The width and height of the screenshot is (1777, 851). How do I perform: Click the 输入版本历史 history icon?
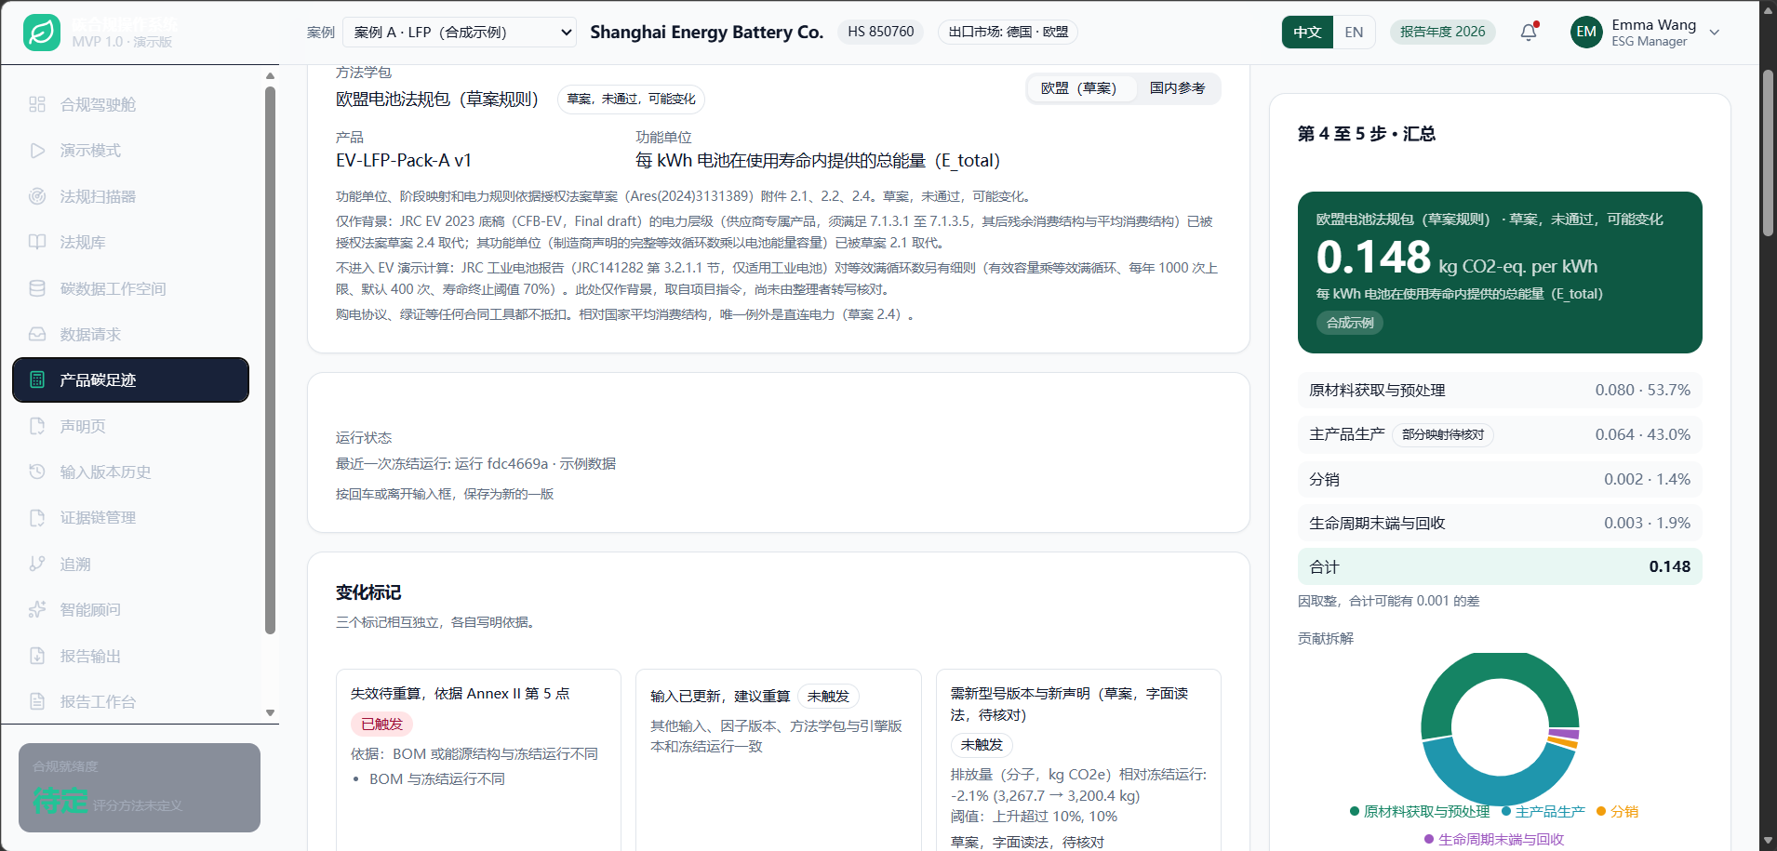tap(37, 472)
